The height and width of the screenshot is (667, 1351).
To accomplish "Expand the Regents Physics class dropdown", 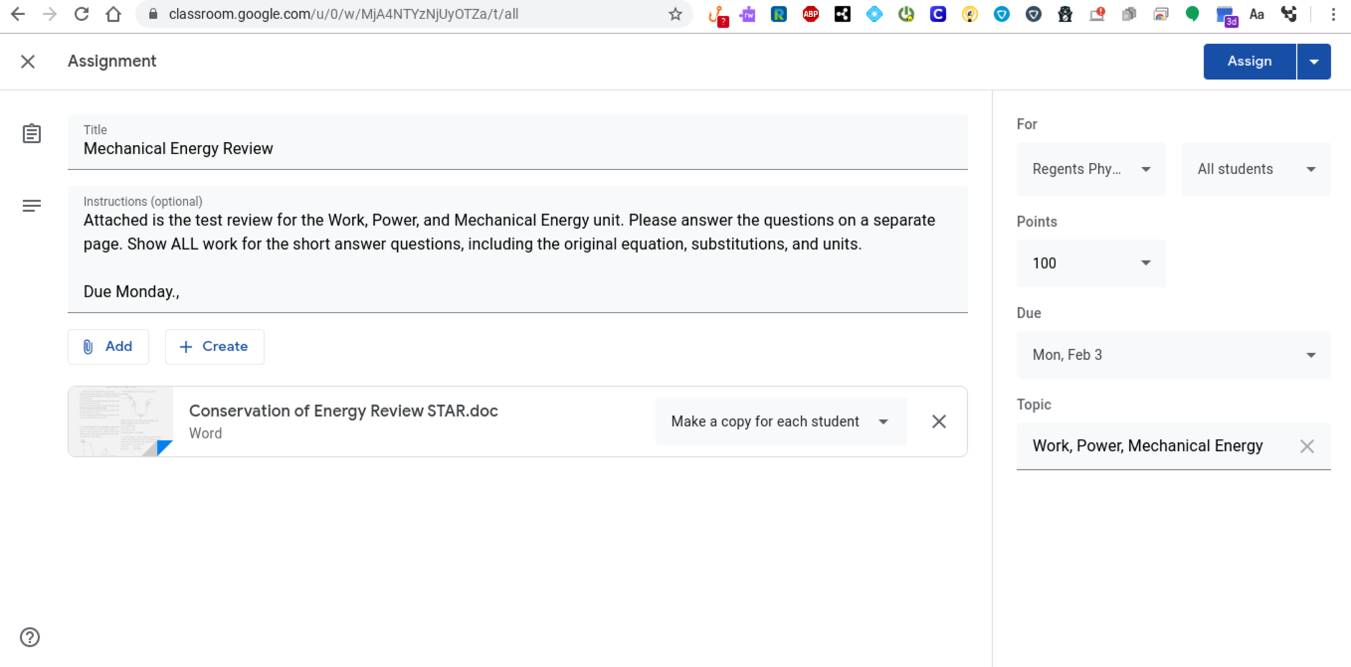I will (x=1090, y=169).
